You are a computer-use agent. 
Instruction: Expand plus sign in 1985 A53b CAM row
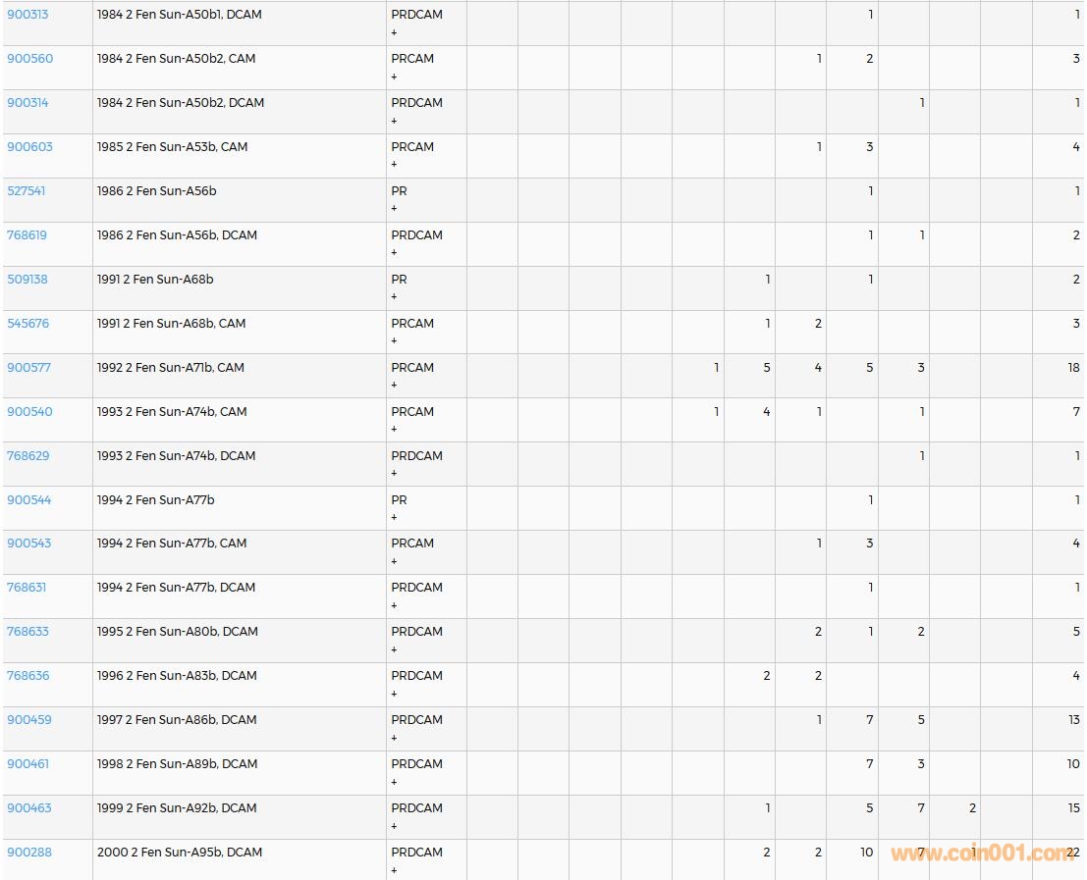point(394,165)
